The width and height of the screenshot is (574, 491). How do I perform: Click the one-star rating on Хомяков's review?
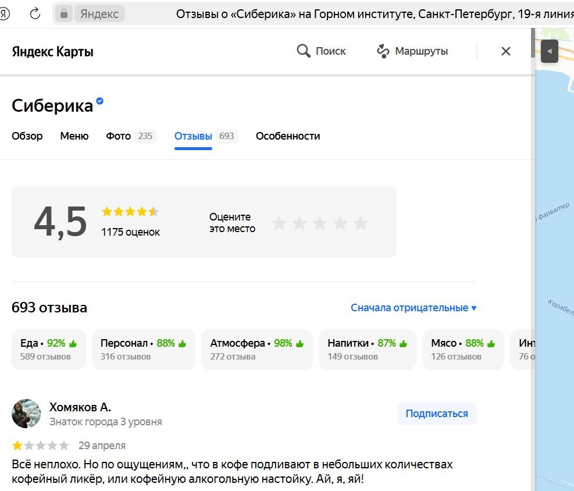[17, 445]
